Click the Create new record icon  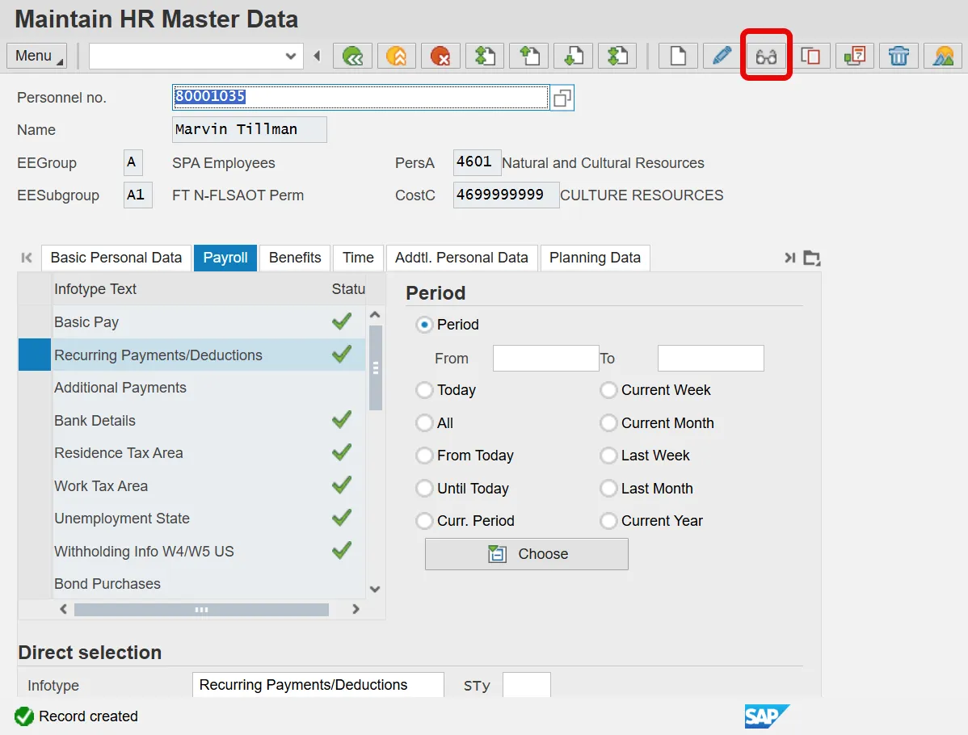click(x=678, y=56)
